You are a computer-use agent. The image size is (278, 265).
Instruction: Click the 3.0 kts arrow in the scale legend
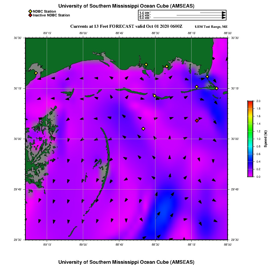pyautogui.click(x=190, y=18)
